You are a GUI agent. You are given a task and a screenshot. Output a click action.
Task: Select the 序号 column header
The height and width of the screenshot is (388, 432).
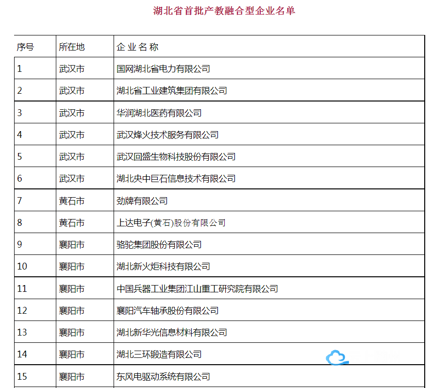(25, 47)
